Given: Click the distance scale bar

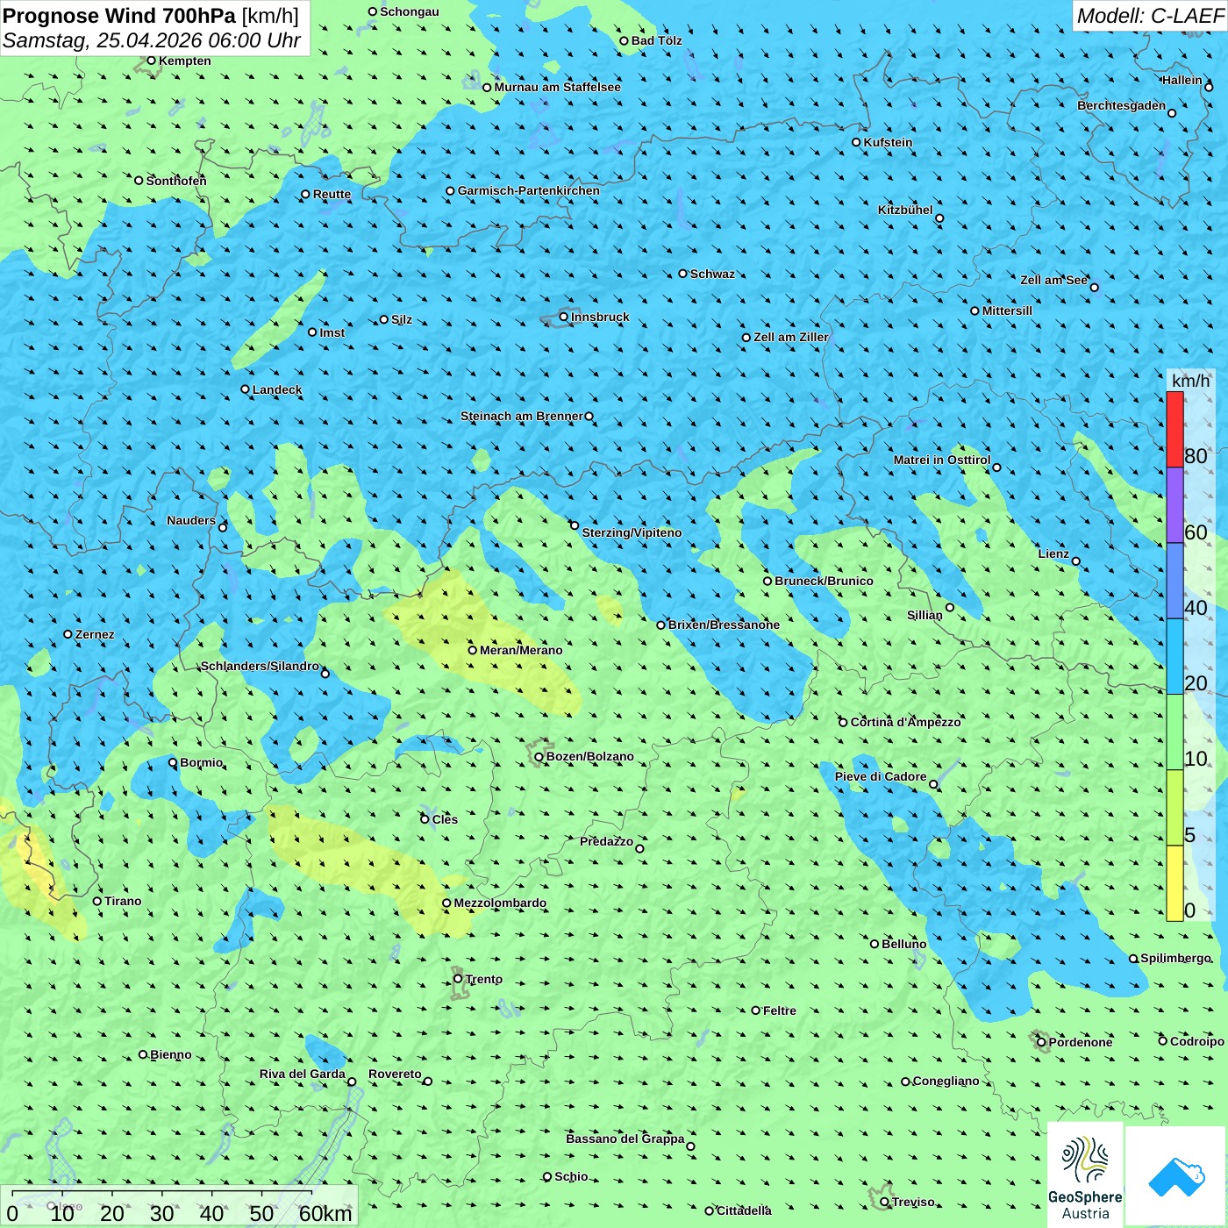Looking at the screenshot, I should coord(179,1206).
